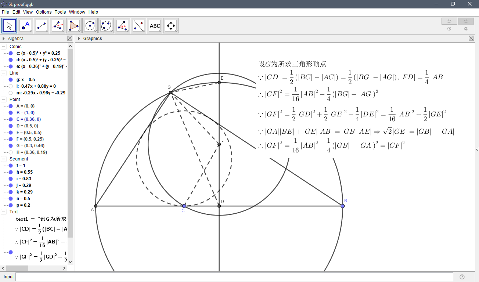
Task: Open the Window menu
Action: click(x=77, y=12)
